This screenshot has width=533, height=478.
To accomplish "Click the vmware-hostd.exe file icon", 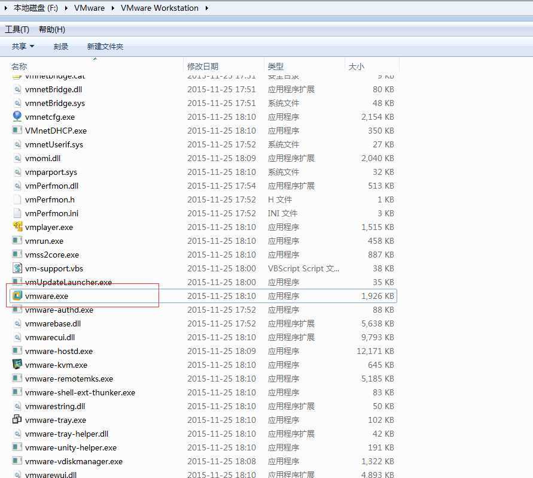I will (x=17, y=350).
